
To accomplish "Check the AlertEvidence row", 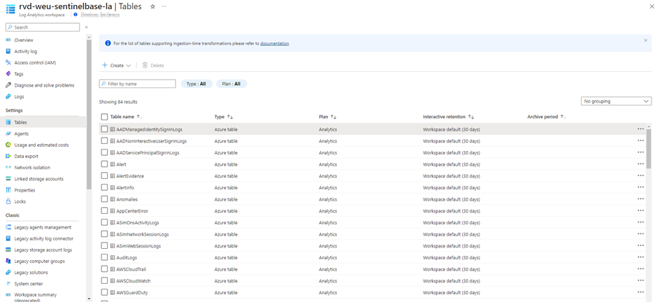I will pos(104,176).
